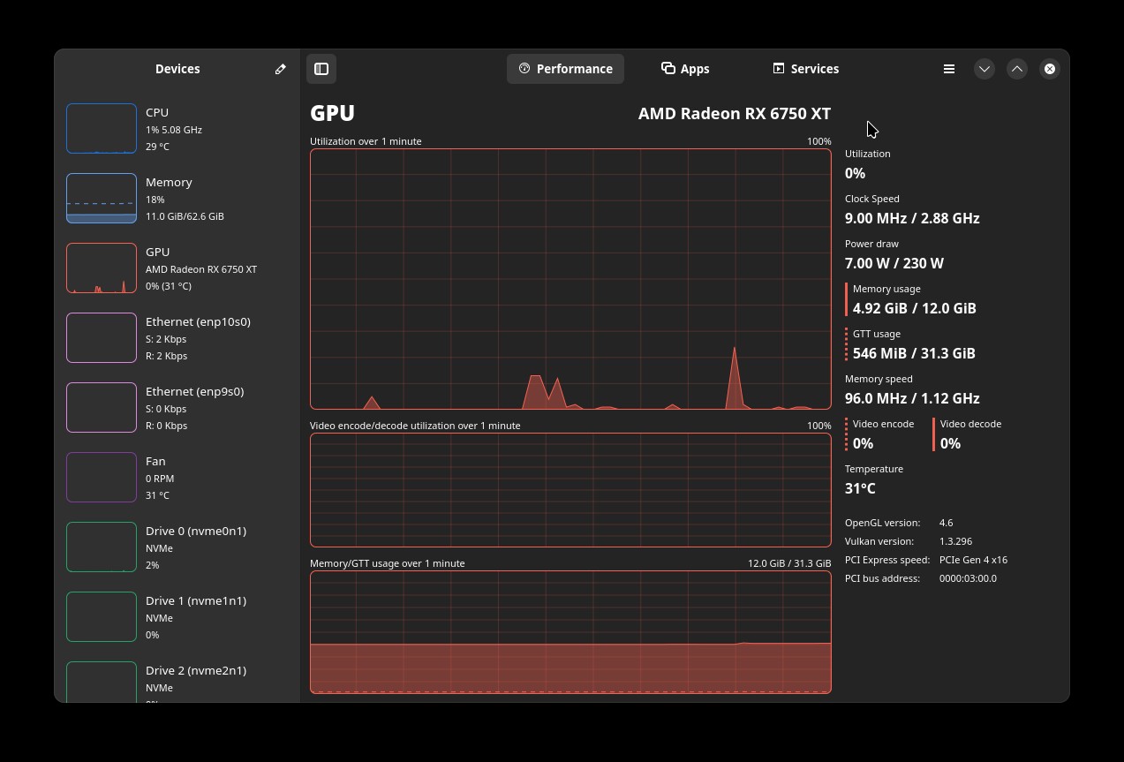Select Ethernet (enp9s0) device
Image resolution: width=1124 pixels, height=762 pixels.
(177, 408)
